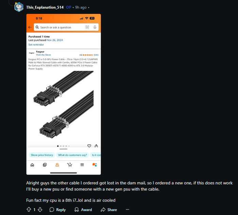238x215 pixels.
Task: Open the three-dot more options menu
Action: [128, 209]
